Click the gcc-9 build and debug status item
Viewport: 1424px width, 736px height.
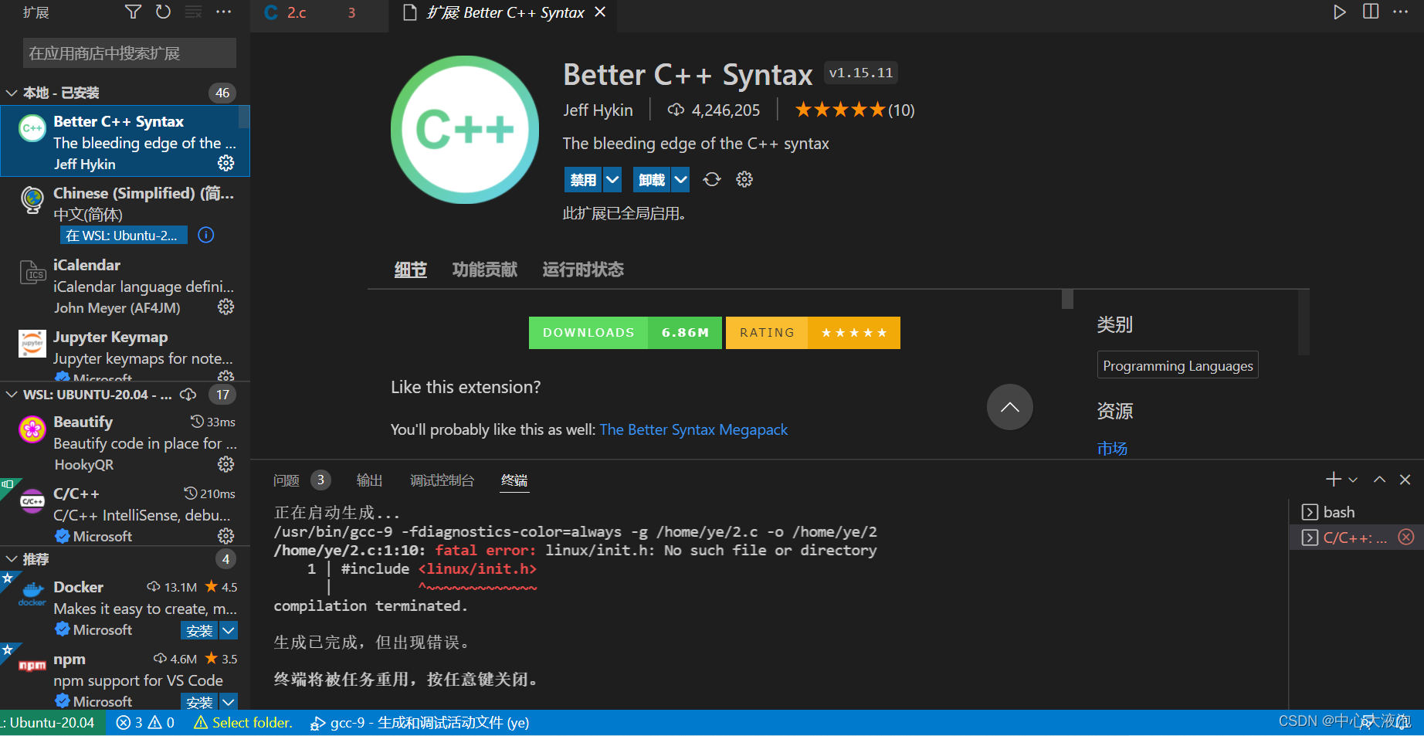tap(419, 723)
